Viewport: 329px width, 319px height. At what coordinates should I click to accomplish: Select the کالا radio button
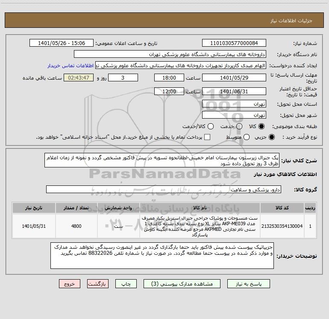click(261, 126)
